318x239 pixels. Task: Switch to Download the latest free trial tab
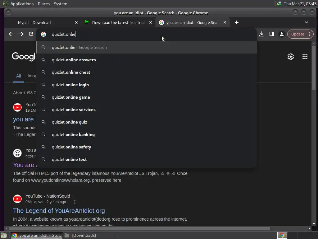118,22
